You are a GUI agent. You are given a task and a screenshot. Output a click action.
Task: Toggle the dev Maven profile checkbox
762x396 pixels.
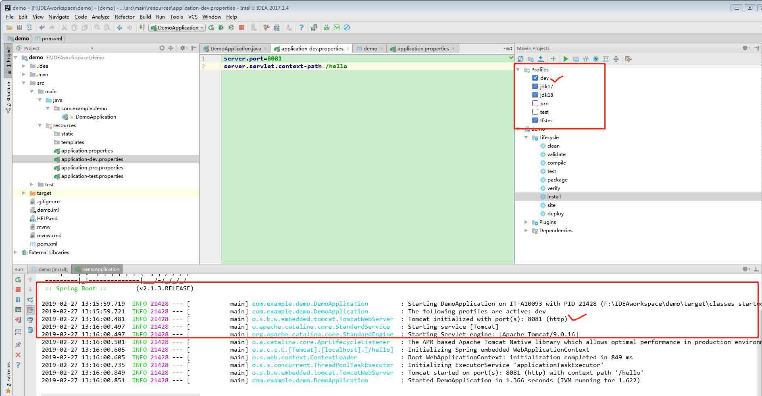[535, 78]
